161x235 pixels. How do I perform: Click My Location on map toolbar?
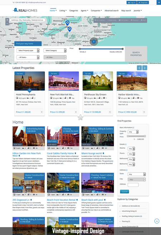pyautogui.click(x=99, y=20)
